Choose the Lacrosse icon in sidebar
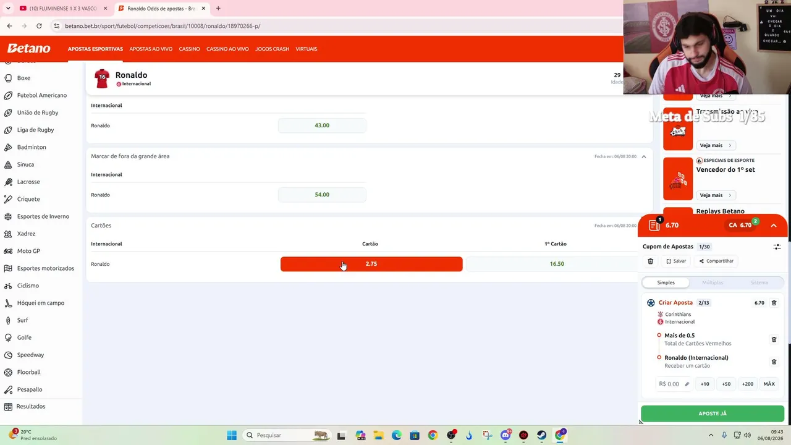 click(8, 182)
